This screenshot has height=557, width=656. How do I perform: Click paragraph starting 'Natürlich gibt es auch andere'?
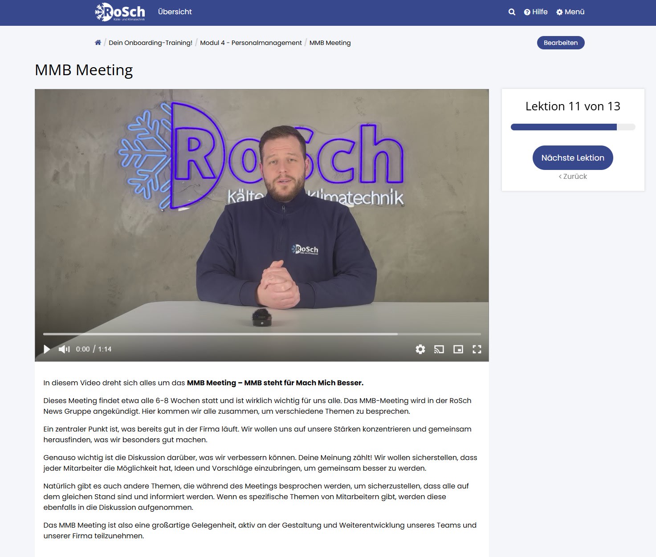click(x=256, y=496)
